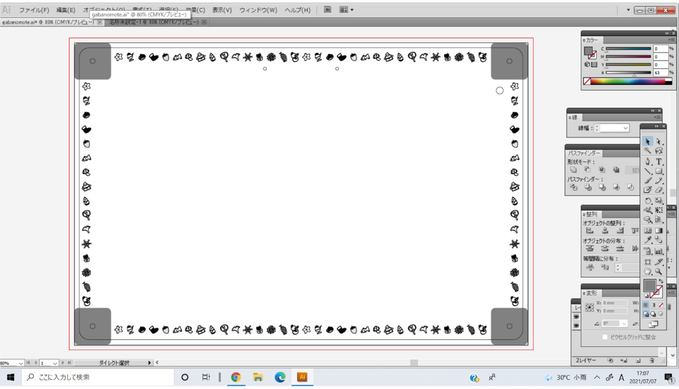Select the Pencil tool
679x389 pixels.
658,181
